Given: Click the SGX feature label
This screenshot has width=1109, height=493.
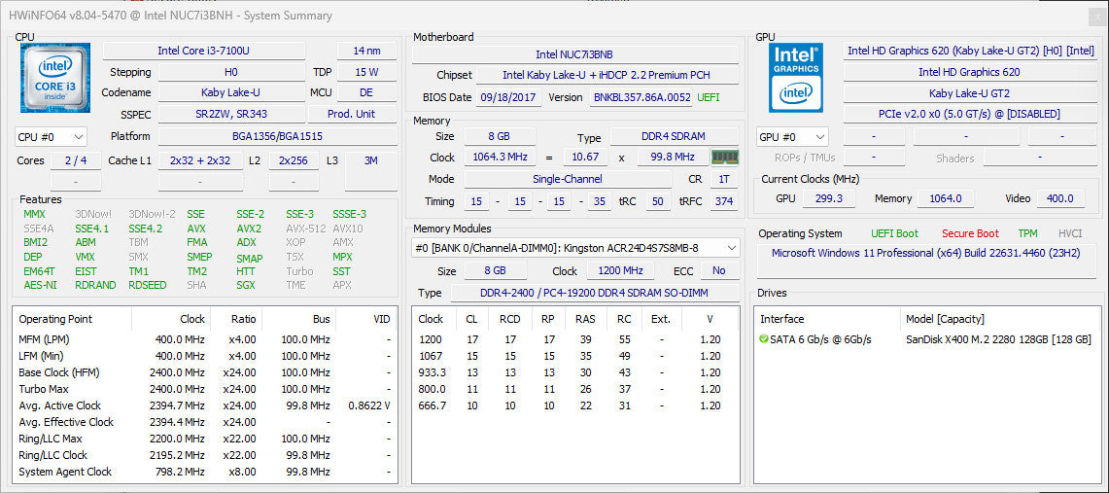Looking at the screenshot, I should point(246,285).
